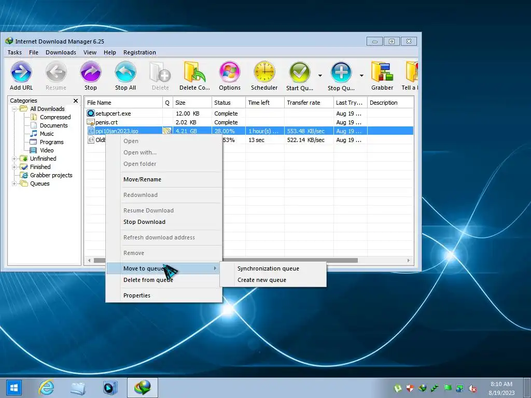Click the Move to queue menu entry
The width and height of the screenshot is (531, 398).
coord(163,268)
